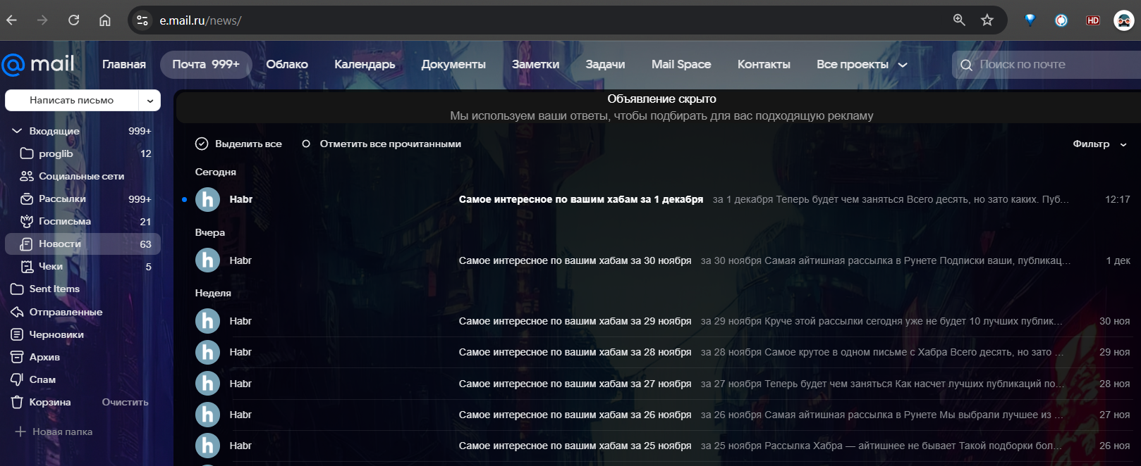The width and height of the screenshot is (1141, 466).
Task: Select the Habr avatar for 30 ноября email
Action: 207,260
